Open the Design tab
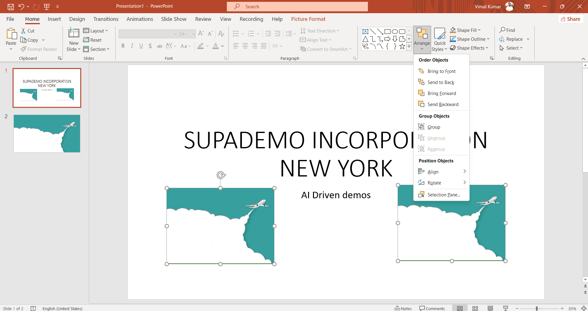This screenshot has height=311, width=588. point(77,19)
